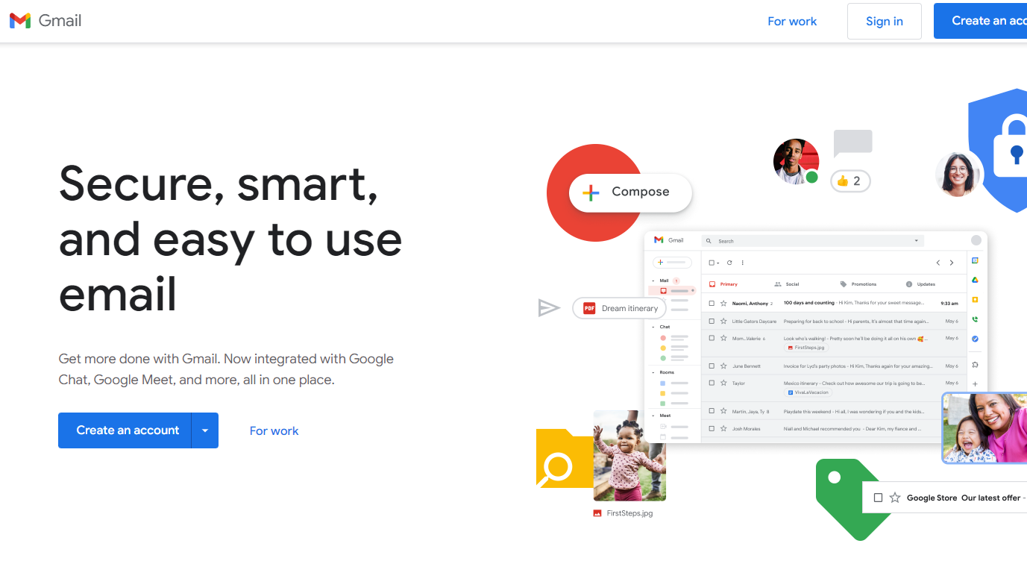Click the Search field in inbox preview
The image size is (1027, 561).
tap(813, 241)
